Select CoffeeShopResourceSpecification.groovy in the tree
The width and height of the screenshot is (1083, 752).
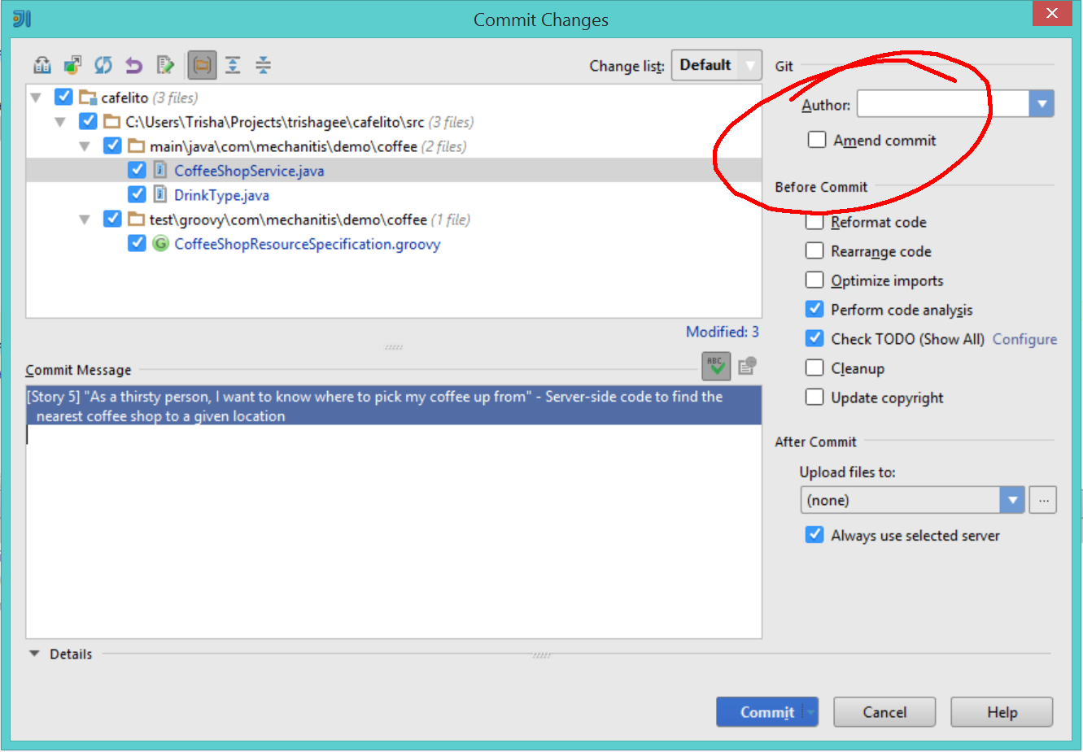tap(307, 243)
